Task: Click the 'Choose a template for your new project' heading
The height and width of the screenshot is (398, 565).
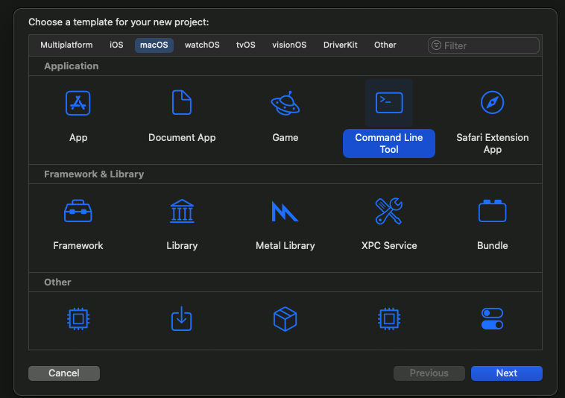Action: tap(119, 22)
